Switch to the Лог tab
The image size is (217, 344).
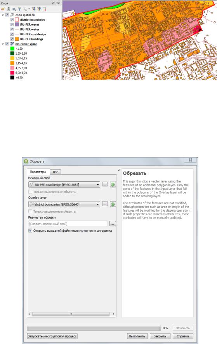(x=55, y=172)
